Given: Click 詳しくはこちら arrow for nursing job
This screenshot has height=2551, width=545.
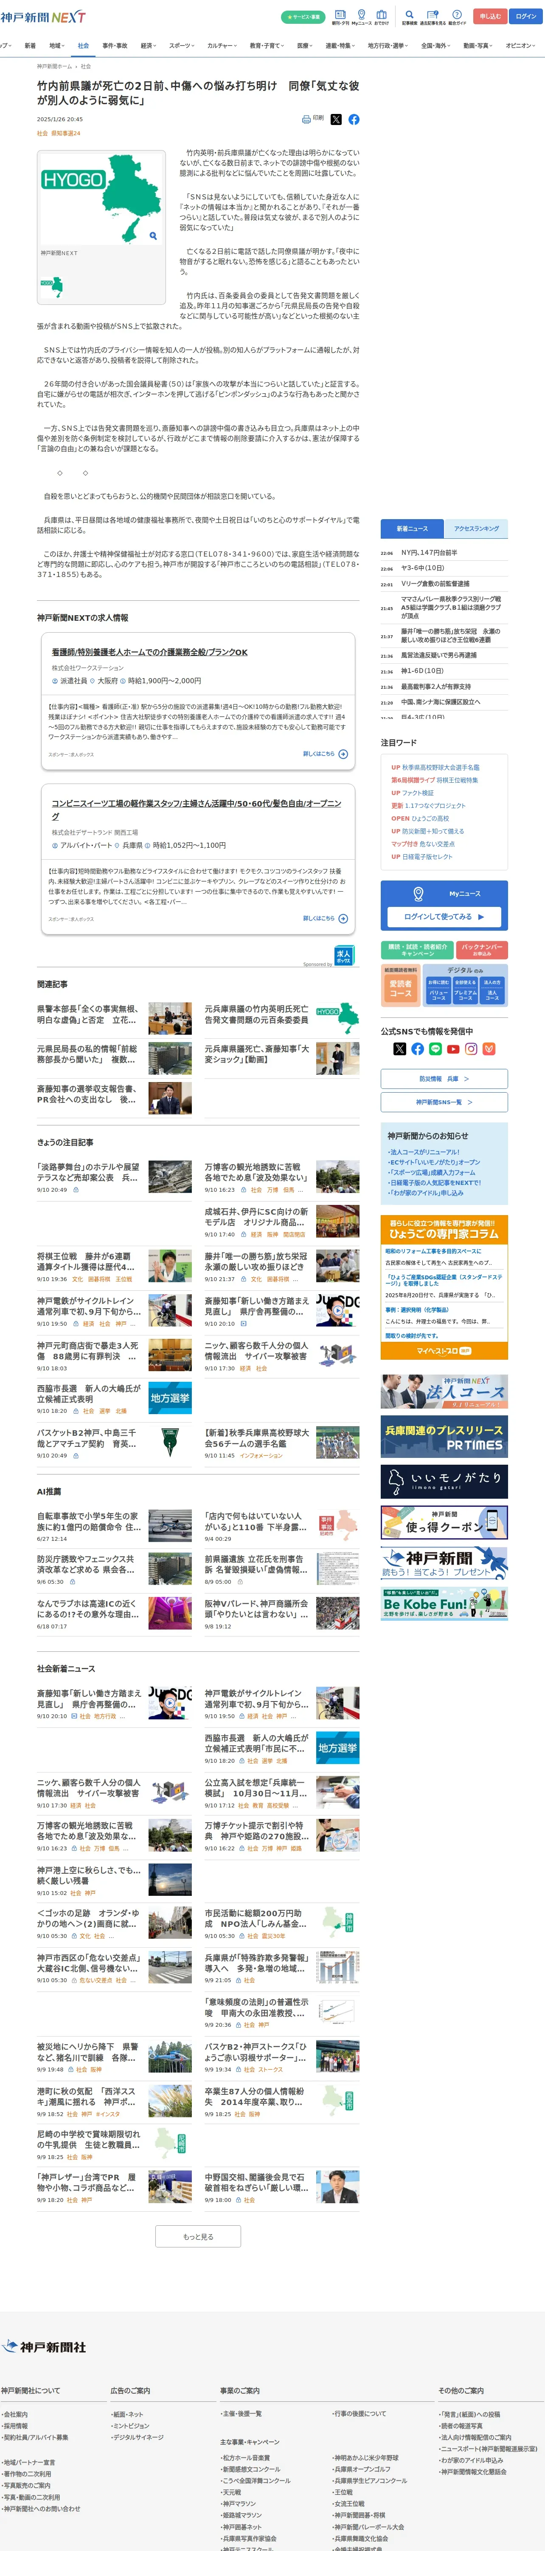Looking at the screenshot, I should click(326, 754).
